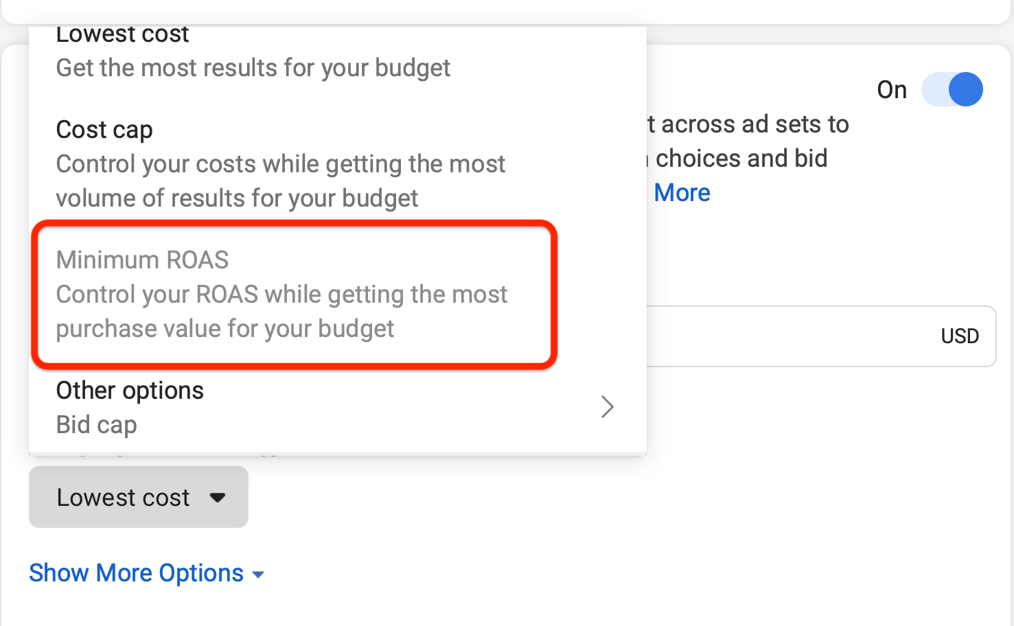Click the More link
The height and width of the screenshot is (626, 1014).
[x=681, y=193]
